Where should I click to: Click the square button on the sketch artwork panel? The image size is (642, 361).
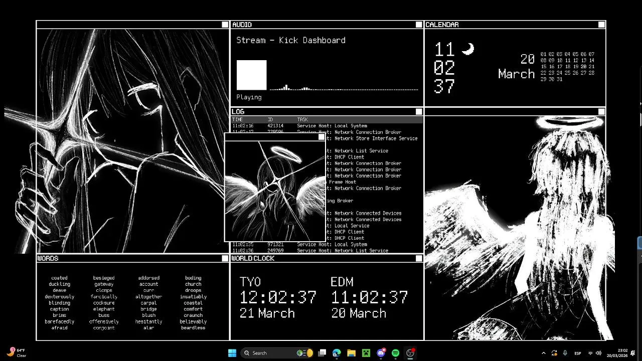click(x=225, y=25)
